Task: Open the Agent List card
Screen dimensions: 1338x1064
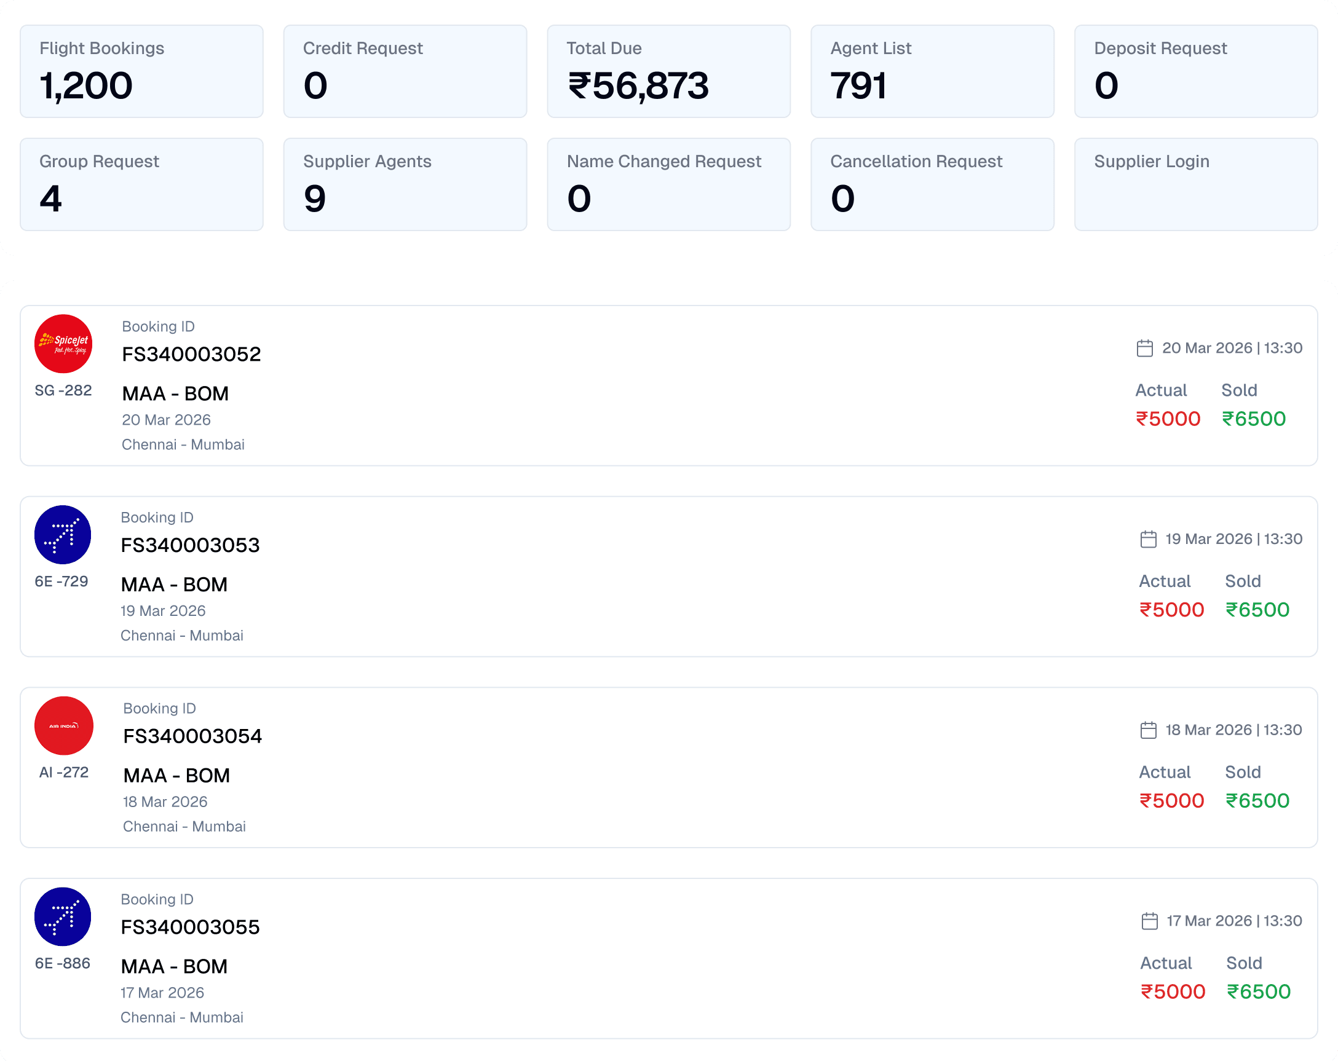Action: (933, 71)
